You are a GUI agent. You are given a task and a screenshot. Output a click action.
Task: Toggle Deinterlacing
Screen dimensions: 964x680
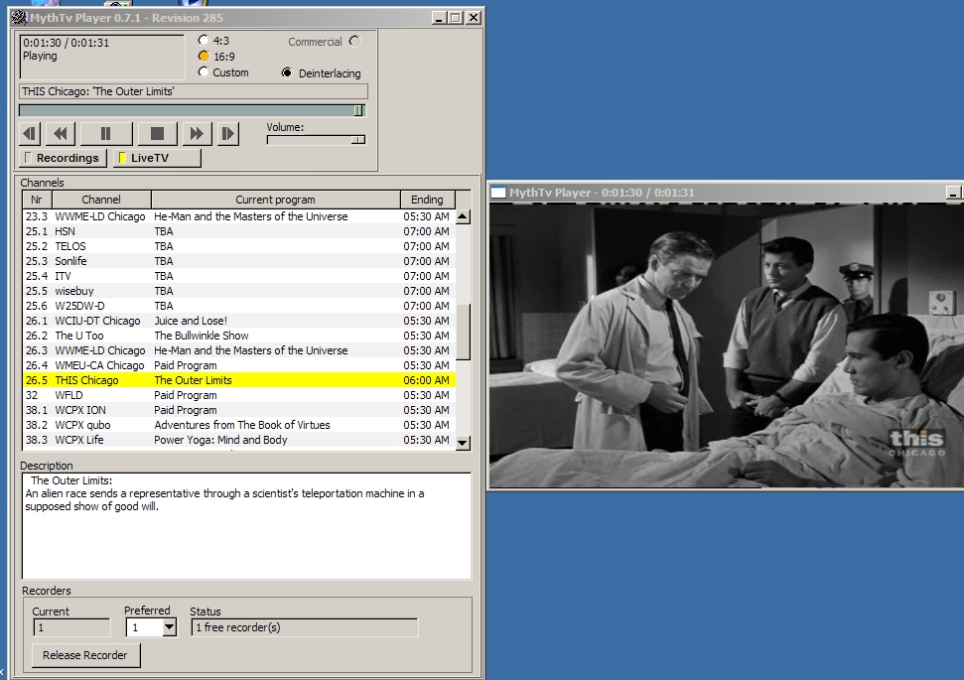coord(287,73)
